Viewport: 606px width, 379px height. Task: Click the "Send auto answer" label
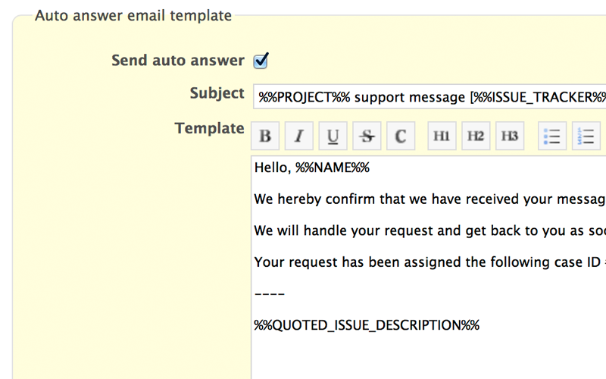tap(177, 61)
